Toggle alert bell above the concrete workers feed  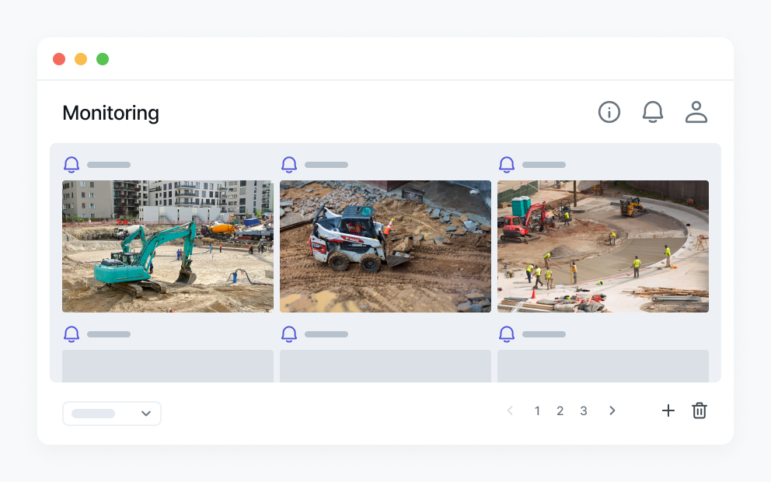507,165
